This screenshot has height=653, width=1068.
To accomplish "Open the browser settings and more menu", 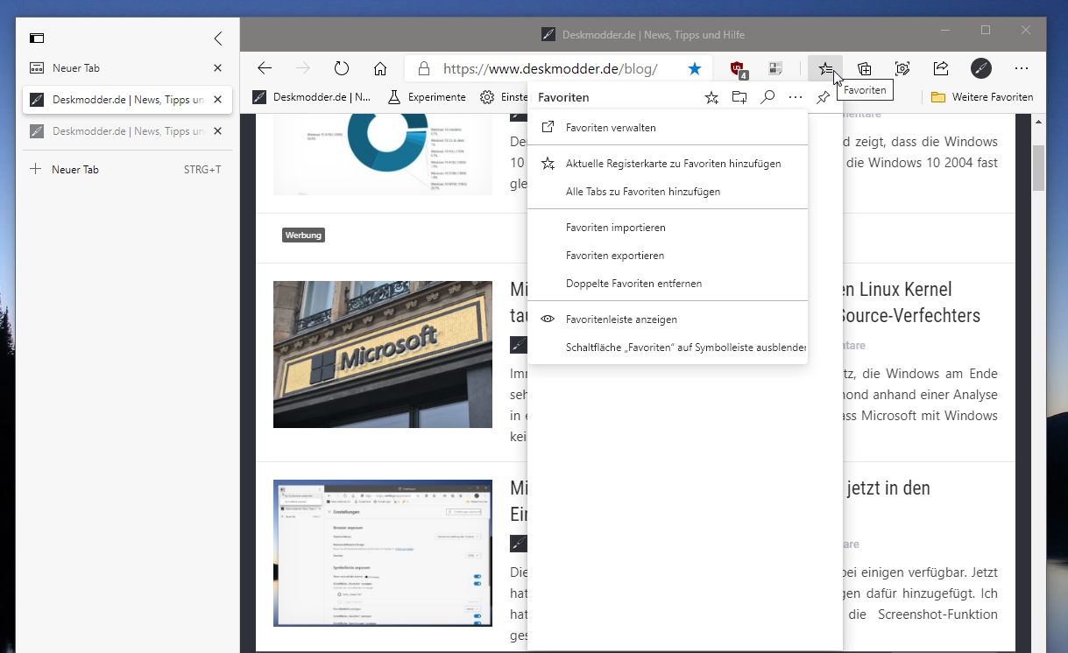I will click(1021, 68).
